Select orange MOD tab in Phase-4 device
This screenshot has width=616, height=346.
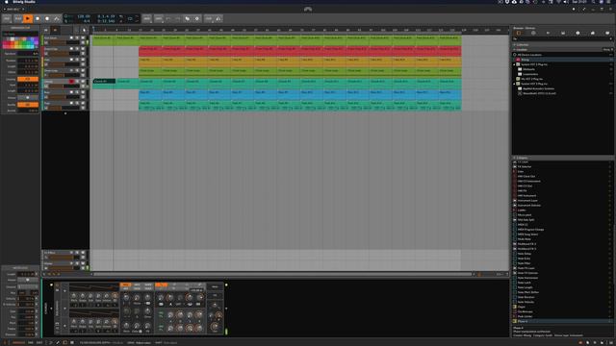[125, 284]
